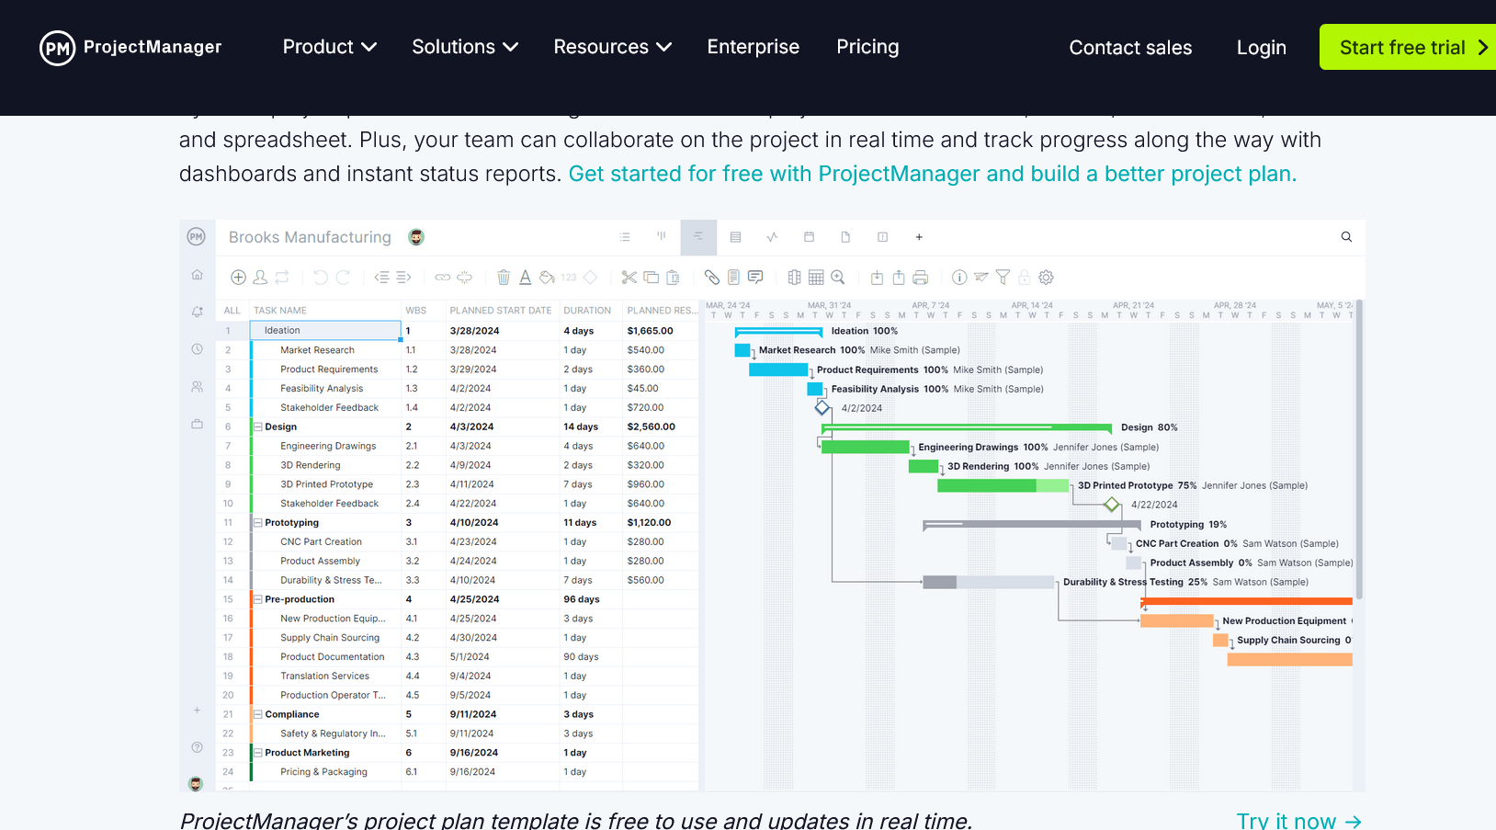Add a new view with plus tab

(x=919, y=237)
